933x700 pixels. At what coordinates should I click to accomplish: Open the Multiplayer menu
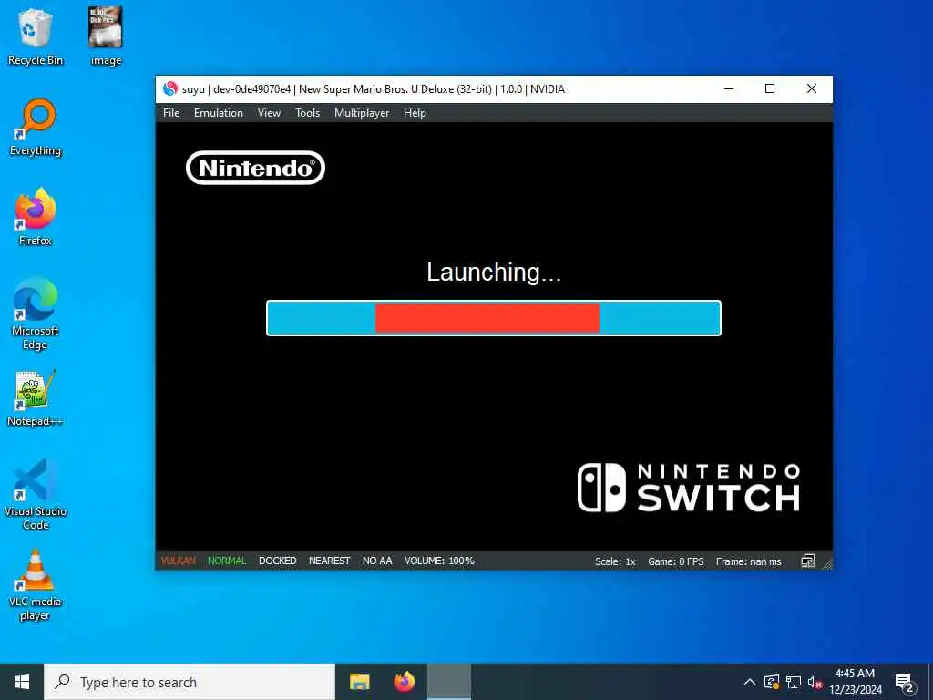[362, 112]
